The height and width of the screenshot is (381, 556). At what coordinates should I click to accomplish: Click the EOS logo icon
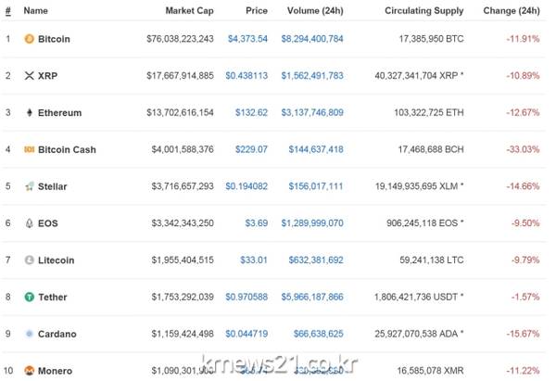tap(30, 222)
